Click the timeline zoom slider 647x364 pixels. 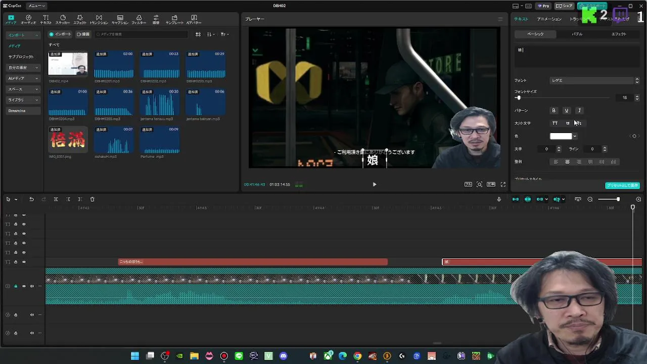coord(609,199)
